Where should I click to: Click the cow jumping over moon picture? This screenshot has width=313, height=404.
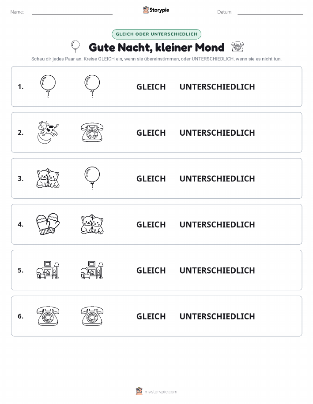click(48, 132)
